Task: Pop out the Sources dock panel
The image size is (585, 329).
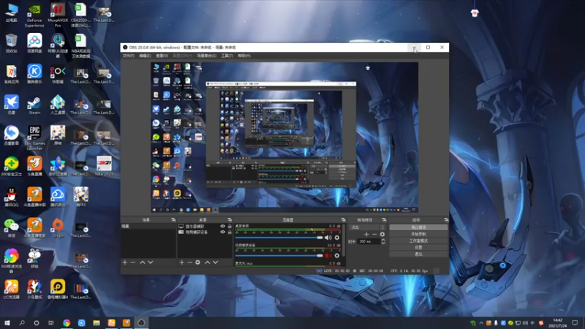Action: point(230,220)
